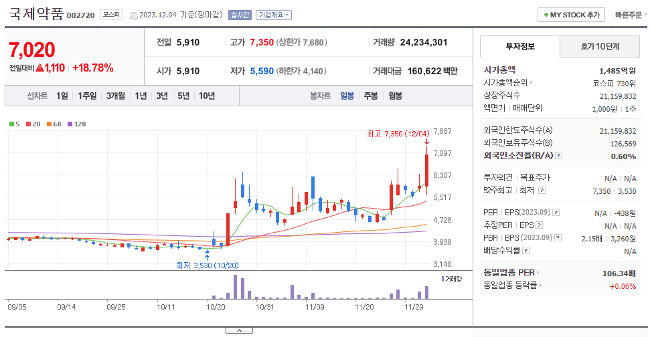Click the +18.78% change rate
The width and height of the screenshot is (652, 337).
93,68
